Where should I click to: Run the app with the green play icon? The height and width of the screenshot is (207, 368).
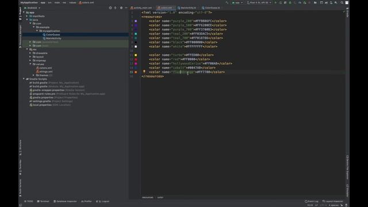pos(275,2)
